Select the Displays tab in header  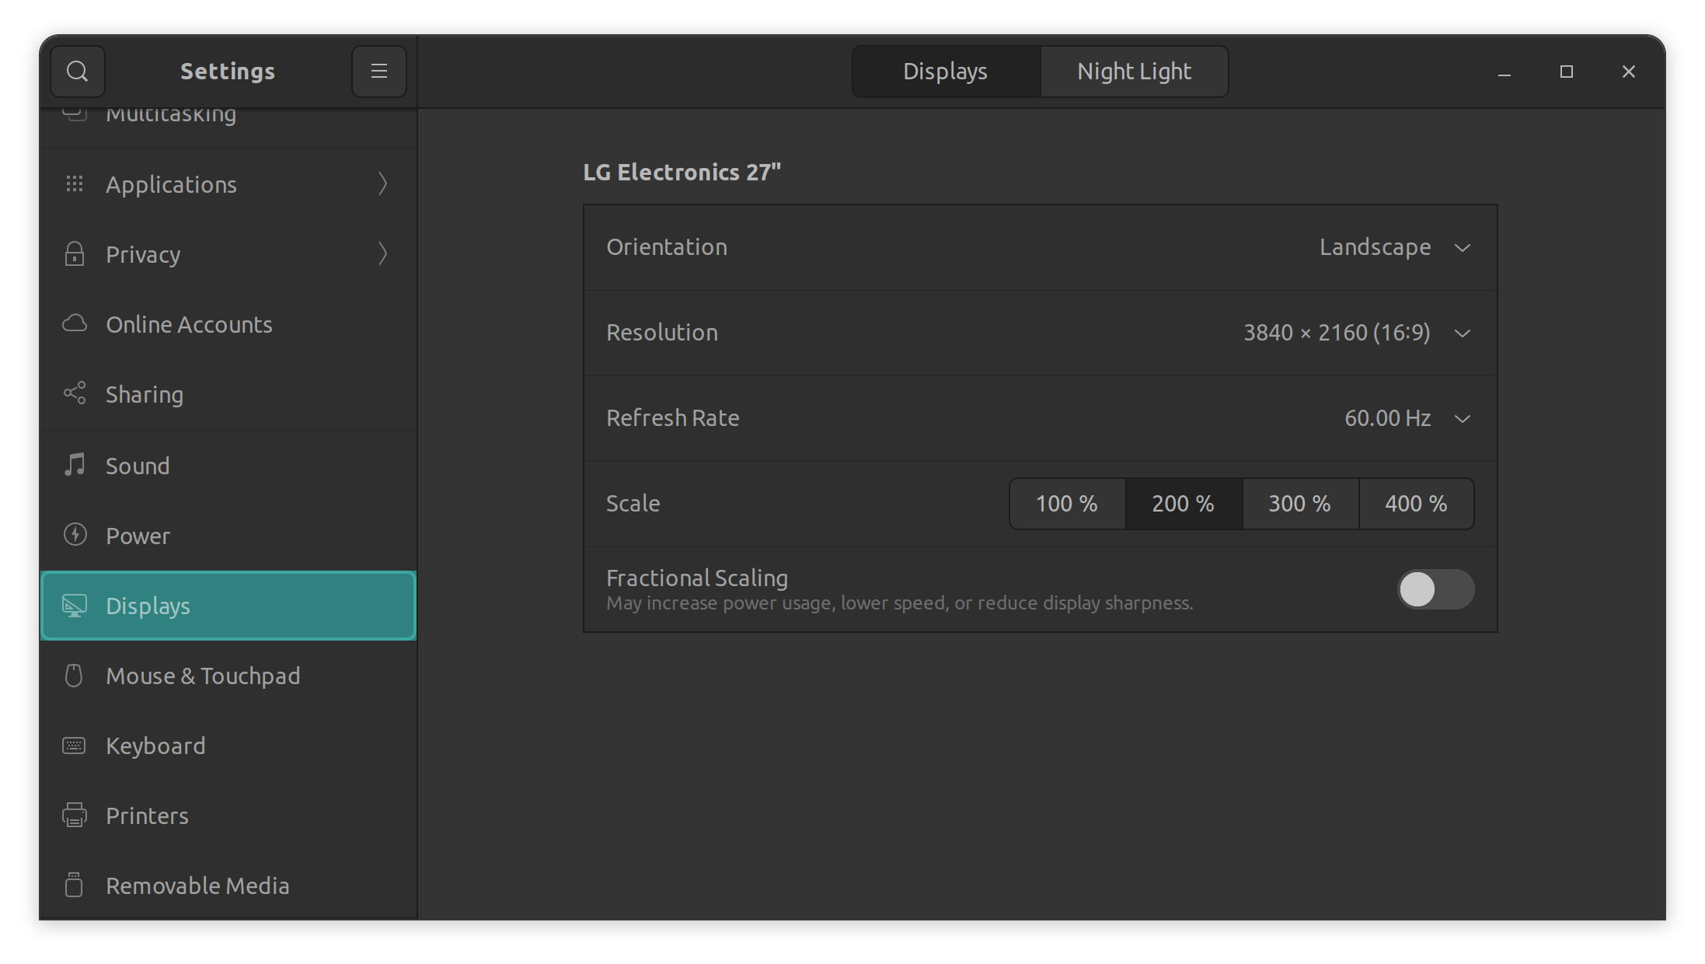945,72
